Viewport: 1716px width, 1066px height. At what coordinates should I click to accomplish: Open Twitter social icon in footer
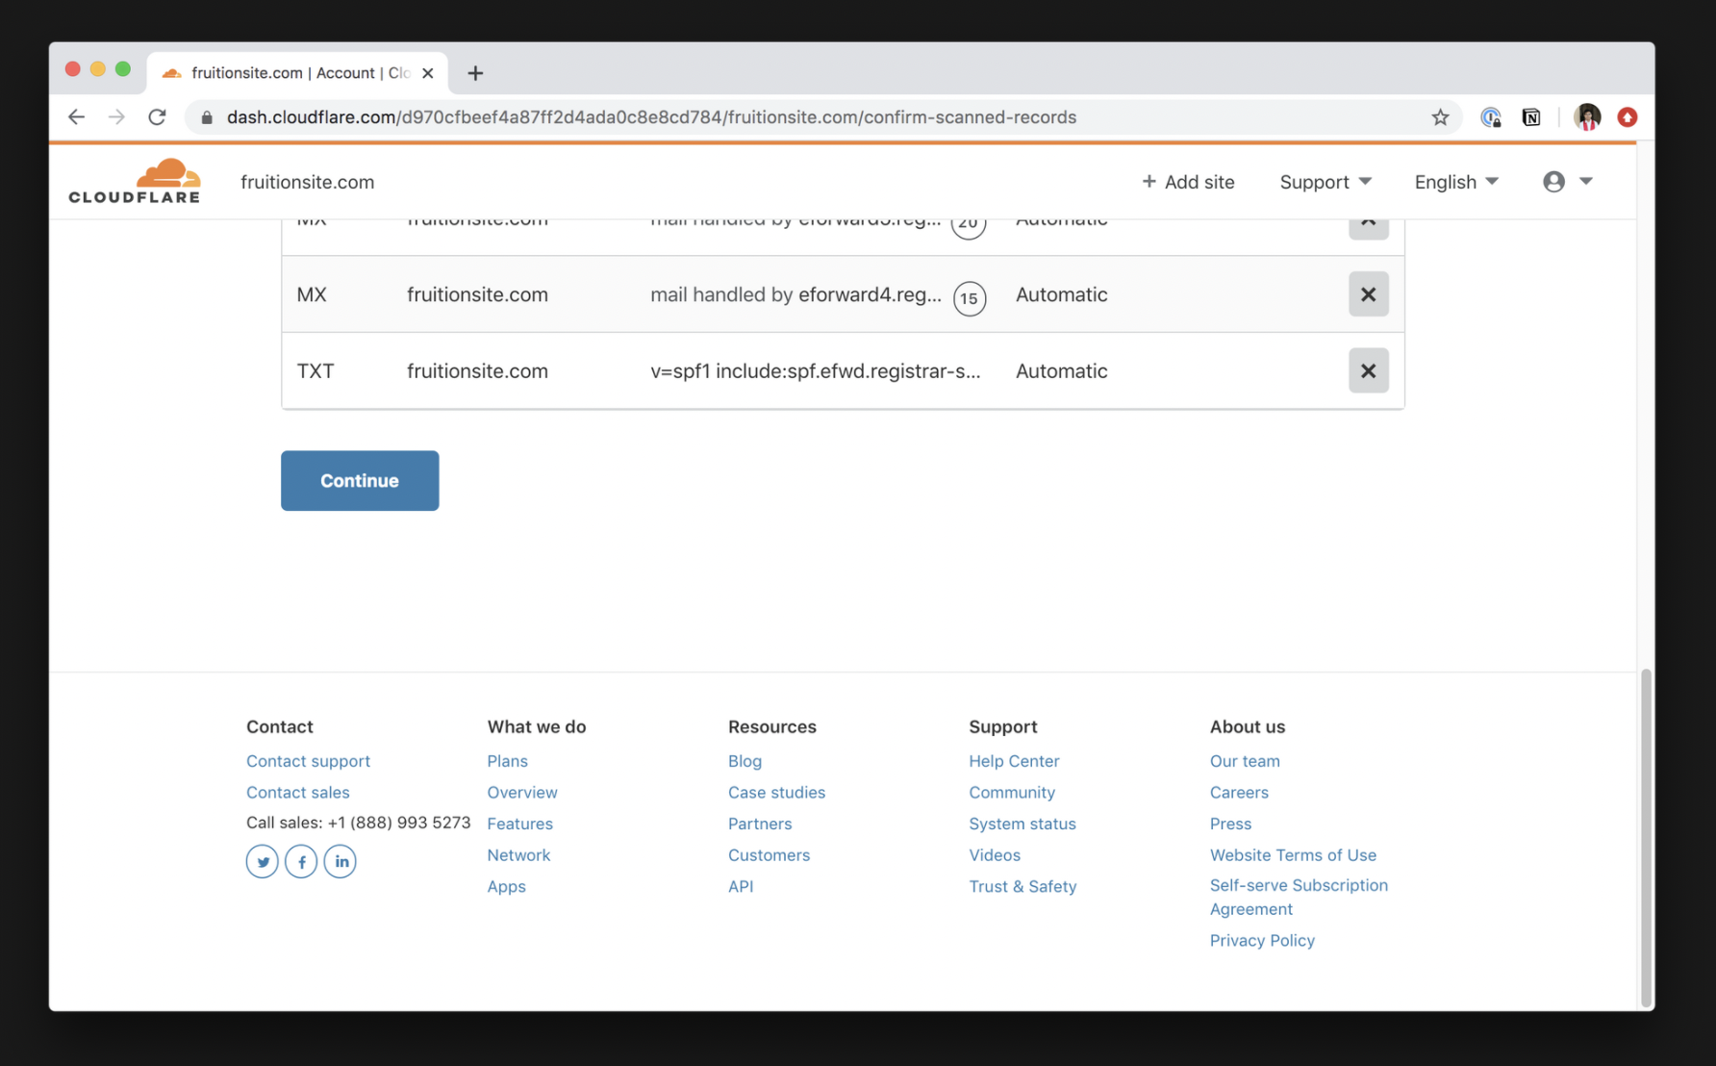click(x=263, y=861)
